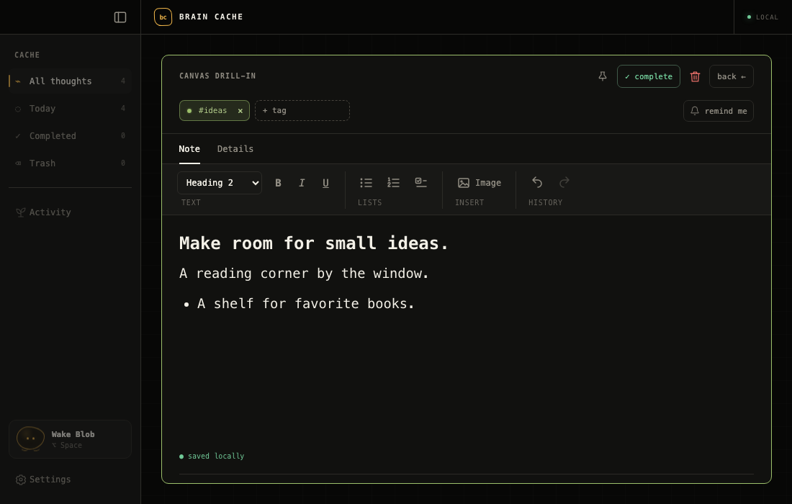Toggle bold formatting
Viewport: 792px width, 504px height.
pyautogui.click(x=278, y=183)
